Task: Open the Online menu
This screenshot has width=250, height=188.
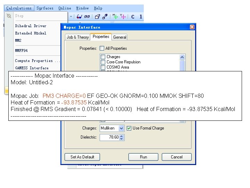Action: [65, 8]
